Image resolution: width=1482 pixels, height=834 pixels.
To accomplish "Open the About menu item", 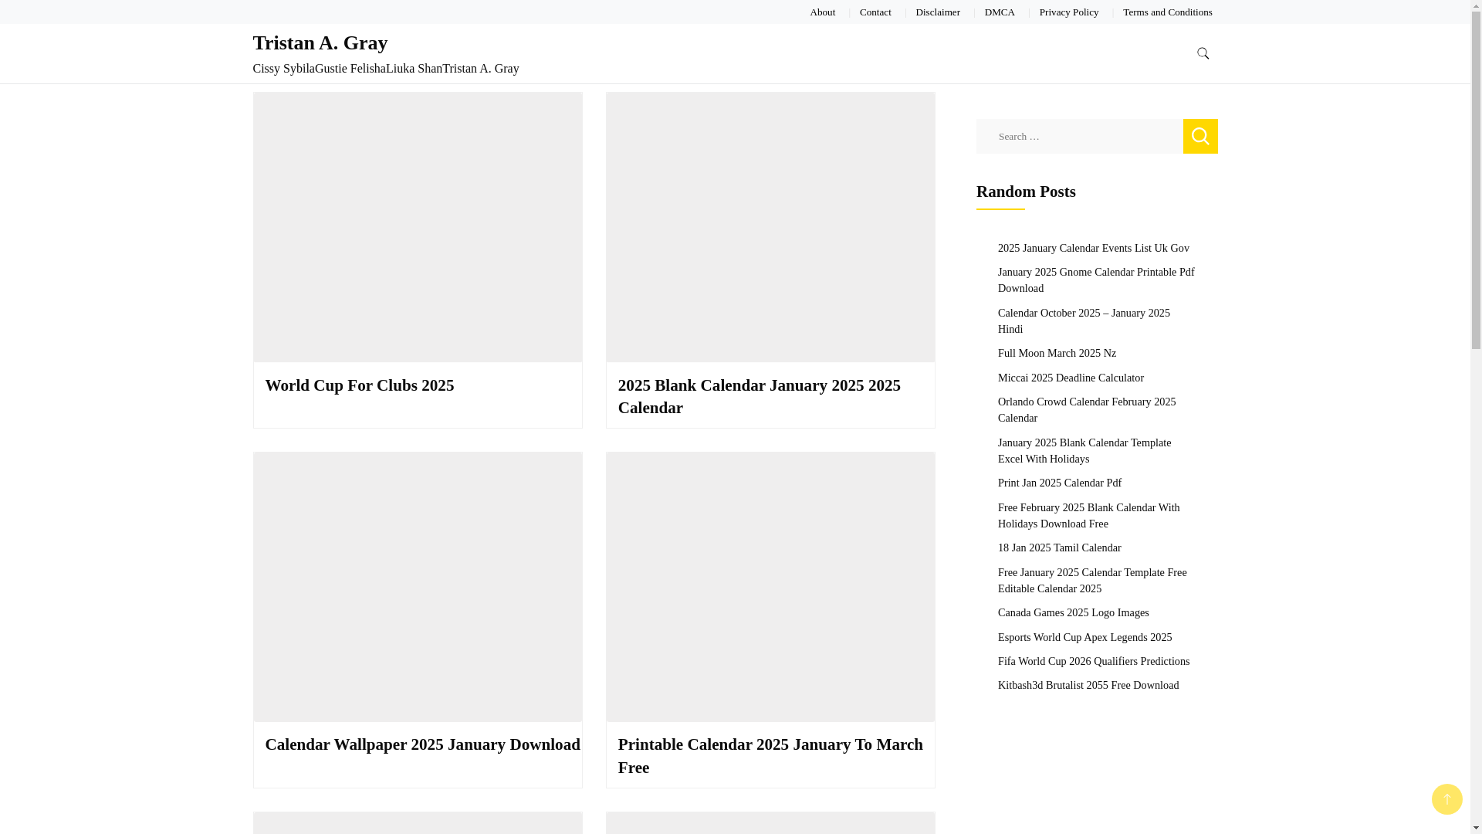I will [822, 12].
